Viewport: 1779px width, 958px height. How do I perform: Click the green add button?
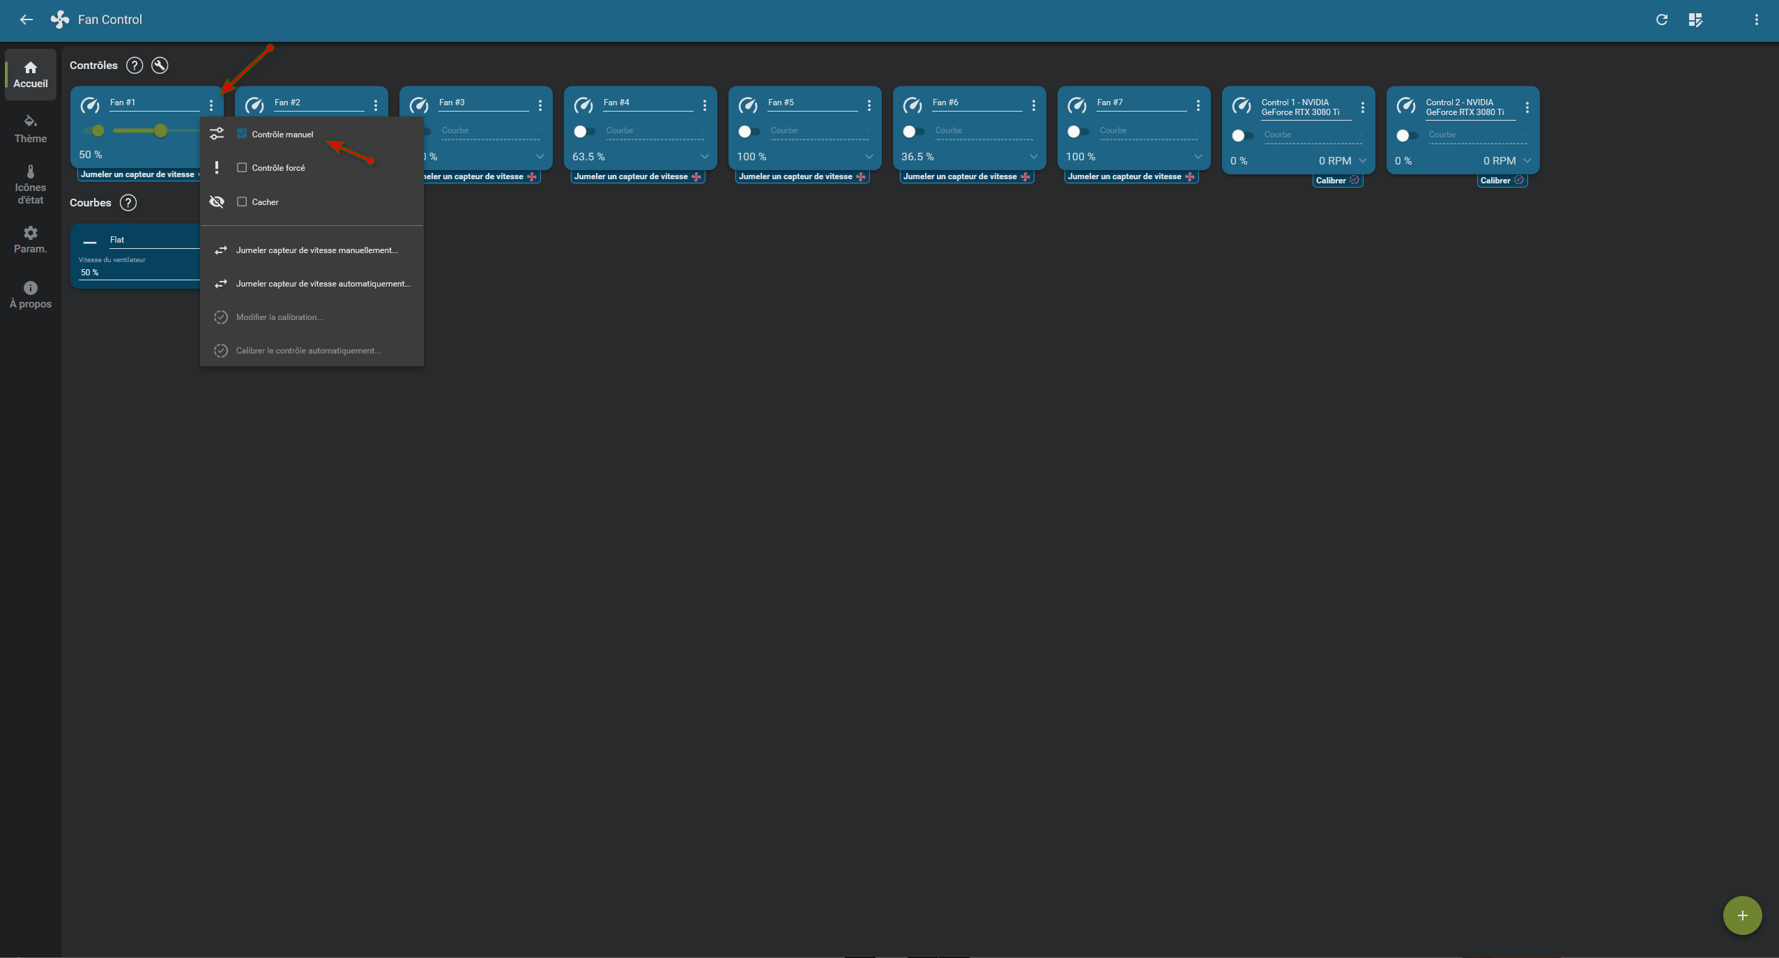[x=1742, y=915]
